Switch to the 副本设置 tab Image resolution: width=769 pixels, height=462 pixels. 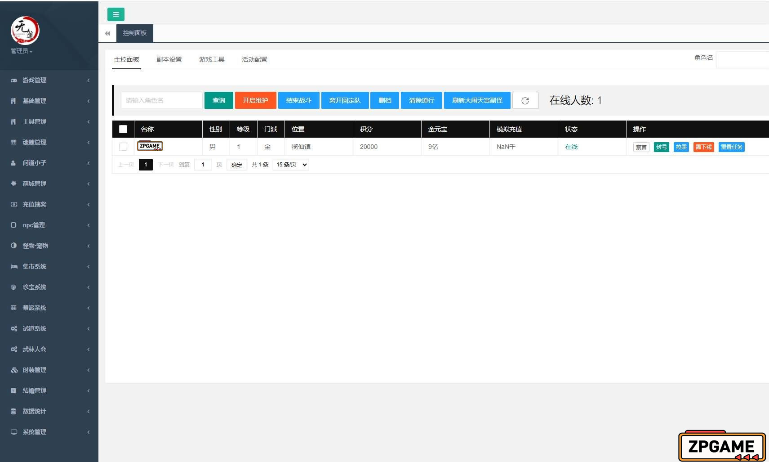click(169, 59)
